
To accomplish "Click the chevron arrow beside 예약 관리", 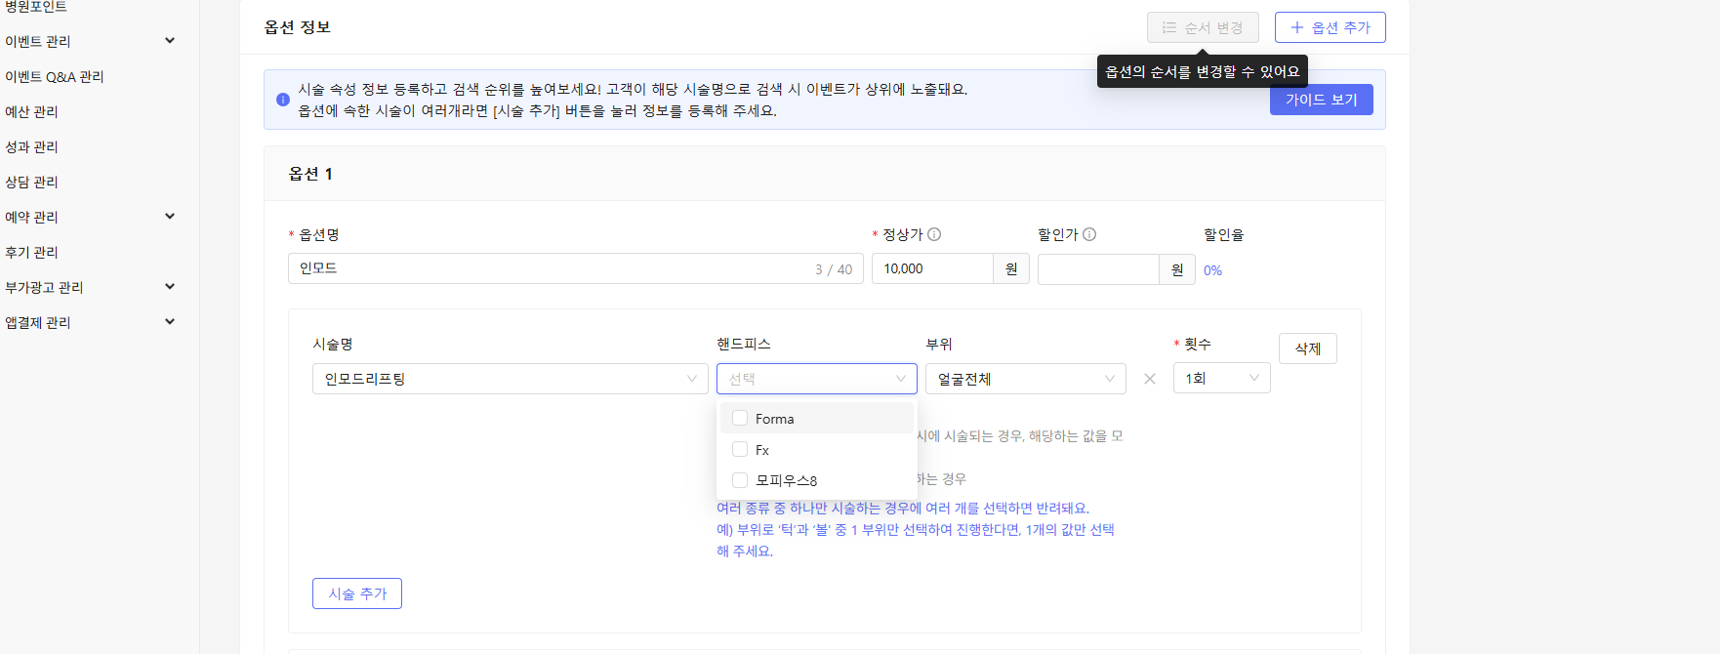I will (x=170, y=217).
